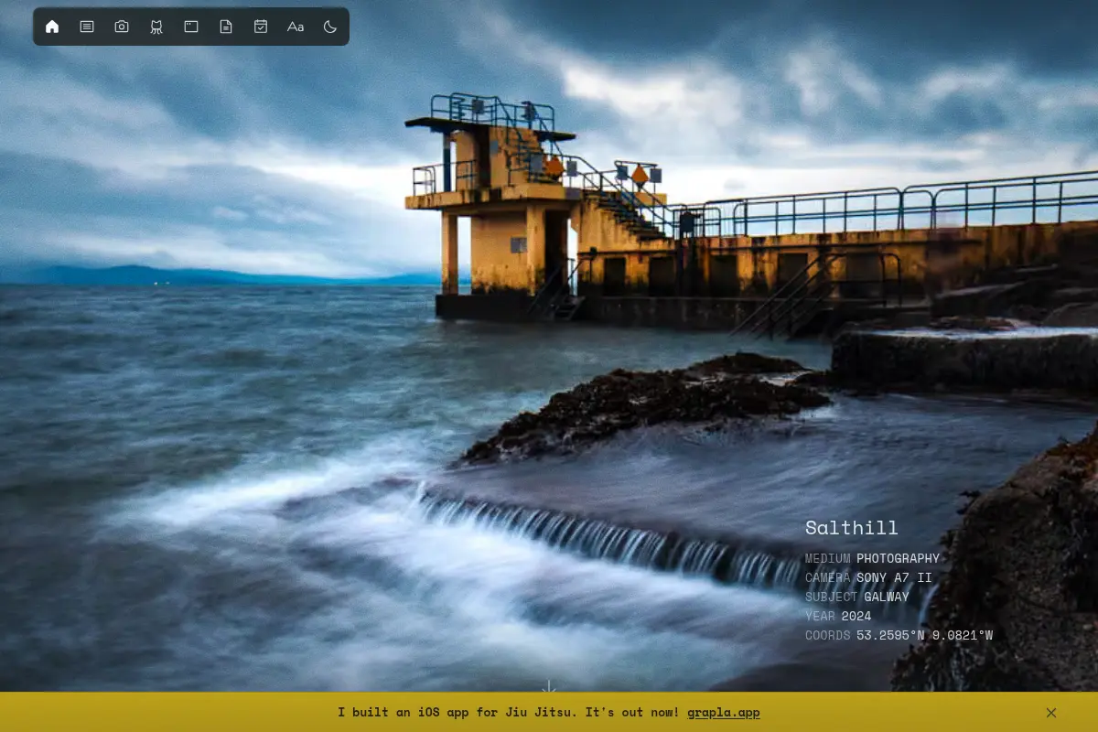Open the grapla.app link
Screen dimensions: 1098x732
coord(724,712)
